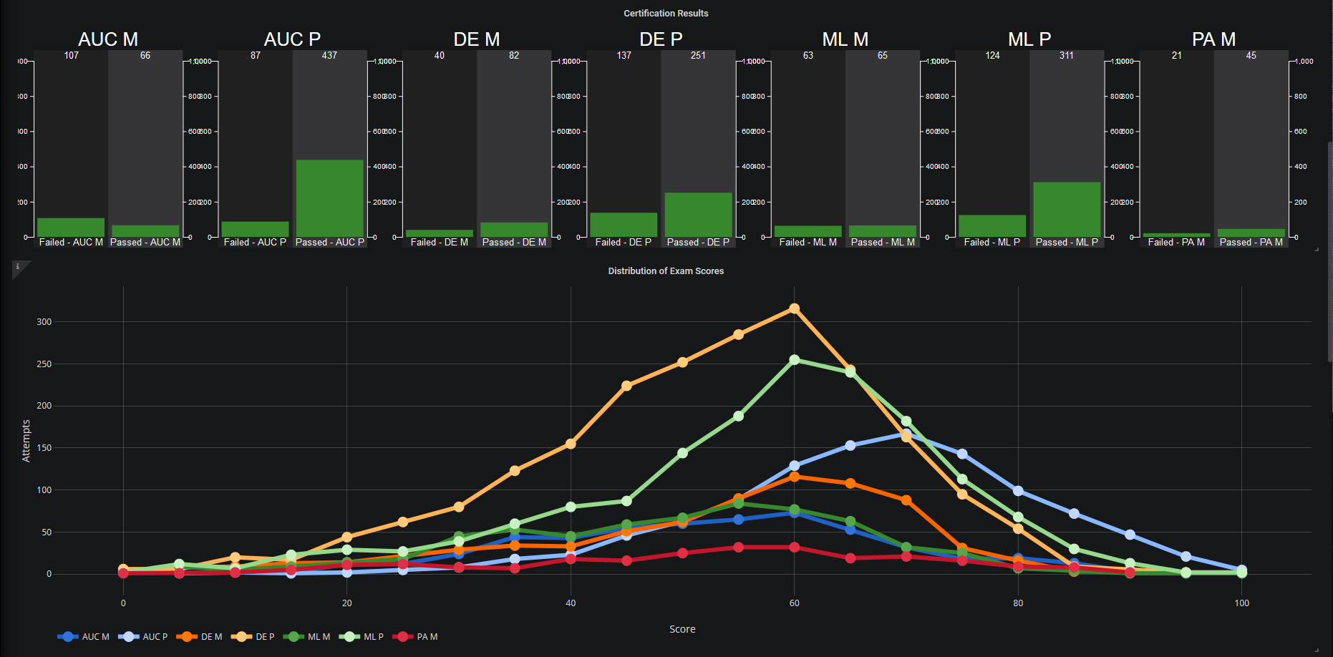
Task: Click the ML P peak point at score 60
Action: coord(794,360)
